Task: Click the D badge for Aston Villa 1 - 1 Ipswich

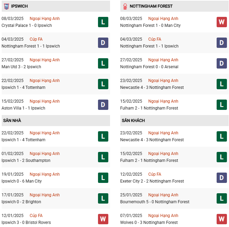Action: (103, 105)
